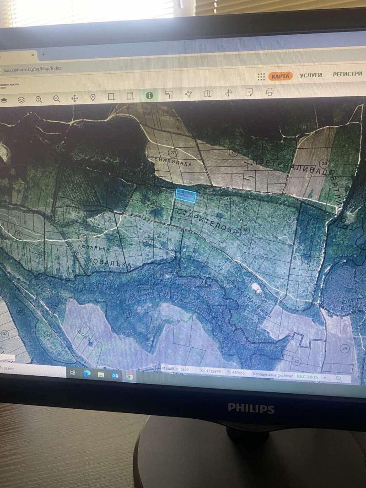366x488 pixels.
Task: Open the layers stack panel icon
Action: tap(21, 100)
